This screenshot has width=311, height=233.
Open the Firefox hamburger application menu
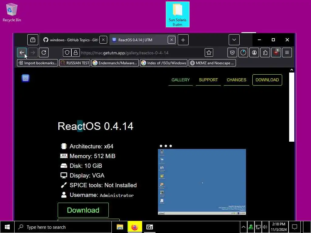click(x=287, y=52)
